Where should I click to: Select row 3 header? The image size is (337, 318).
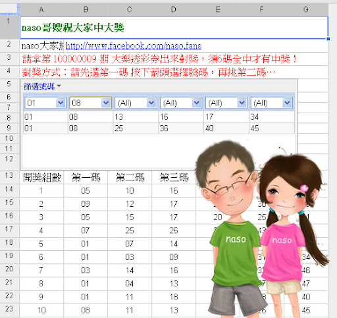(x=10, y=59)
